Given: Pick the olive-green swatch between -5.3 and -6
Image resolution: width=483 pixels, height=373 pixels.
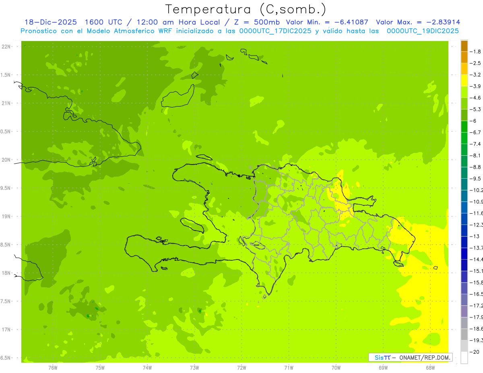Looking at the screenshot, I should (464, 115).
